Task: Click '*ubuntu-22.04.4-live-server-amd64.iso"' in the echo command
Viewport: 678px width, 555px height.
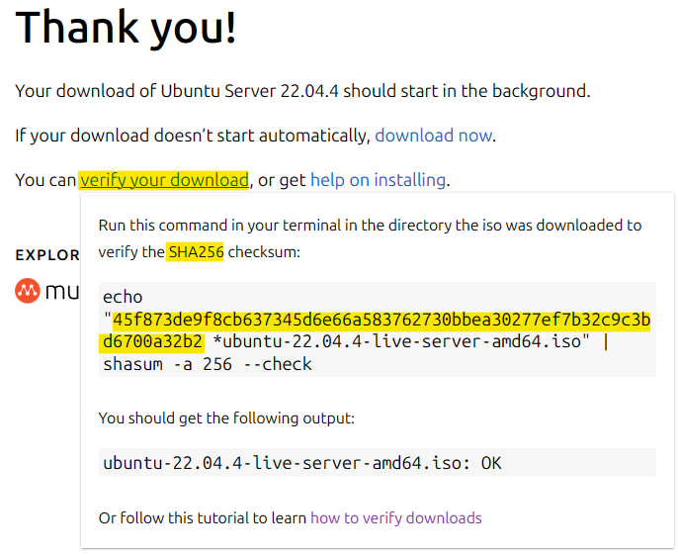Action: click(x=401, y=342)
